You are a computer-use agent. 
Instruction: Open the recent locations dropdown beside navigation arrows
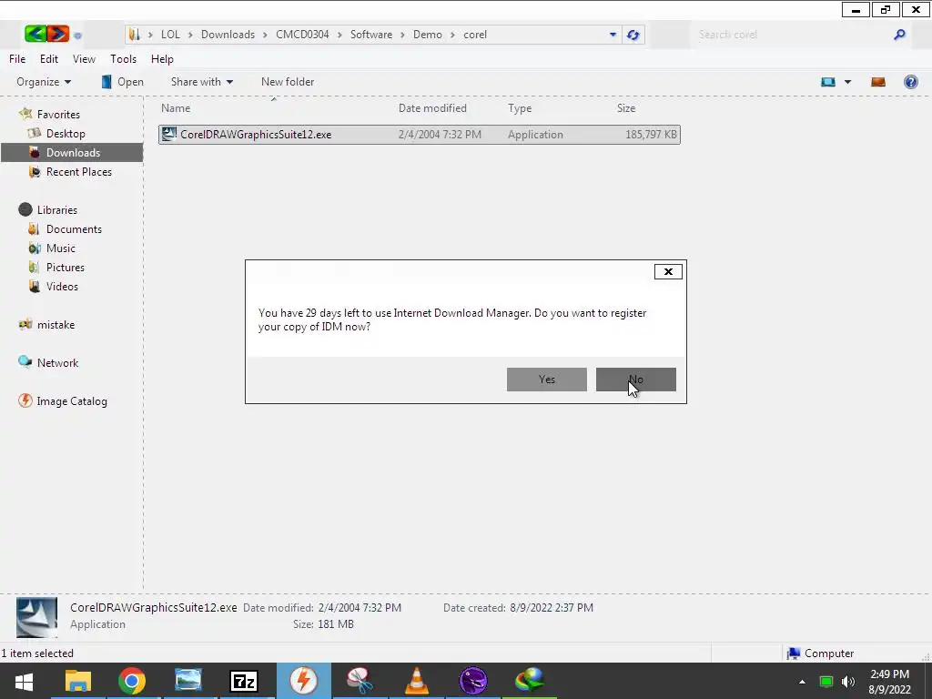pos(77,35)
